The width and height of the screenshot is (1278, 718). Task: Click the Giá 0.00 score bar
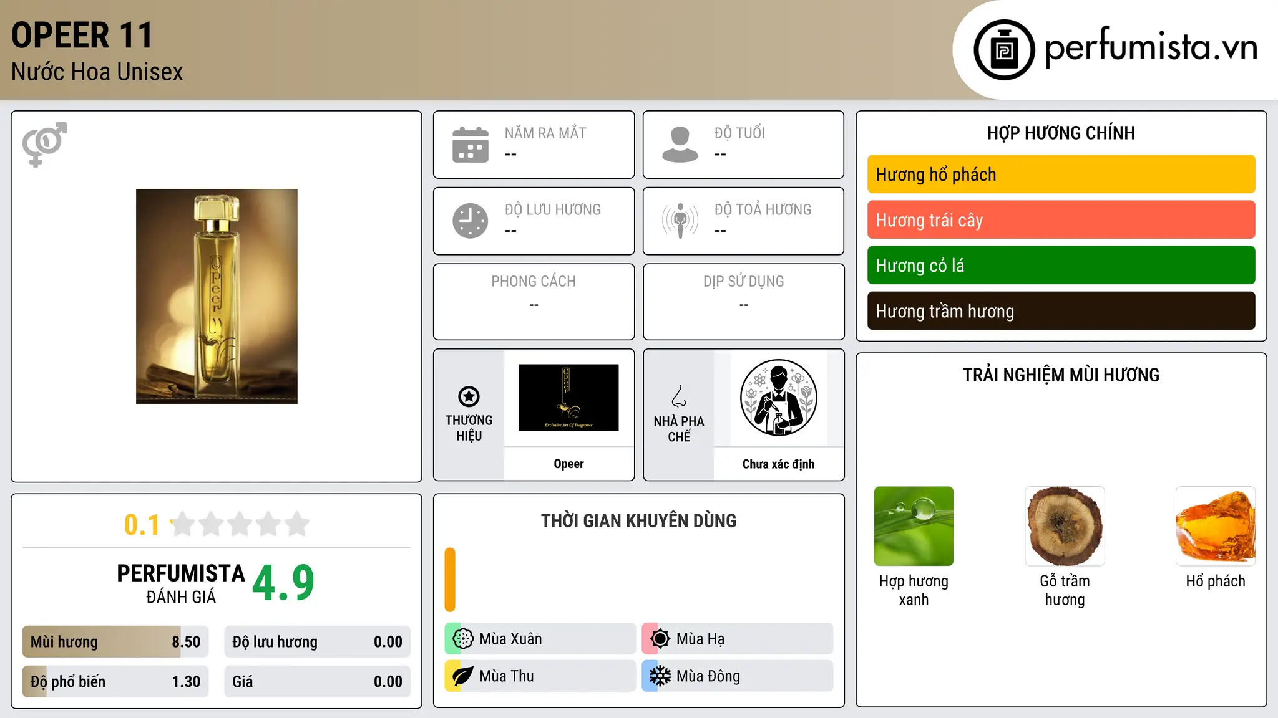click(x=317, y=682)
